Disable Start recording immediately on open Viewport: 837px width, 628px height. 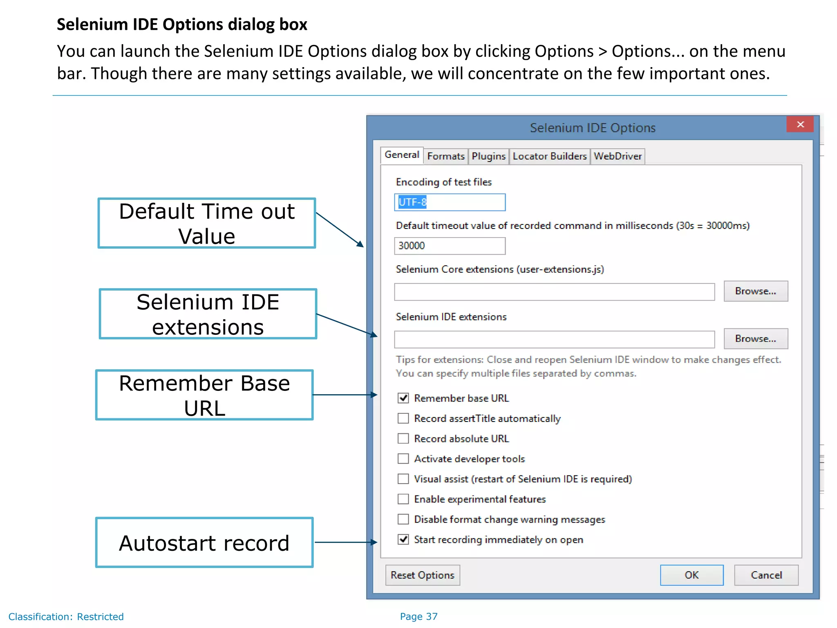coord(403,540)
